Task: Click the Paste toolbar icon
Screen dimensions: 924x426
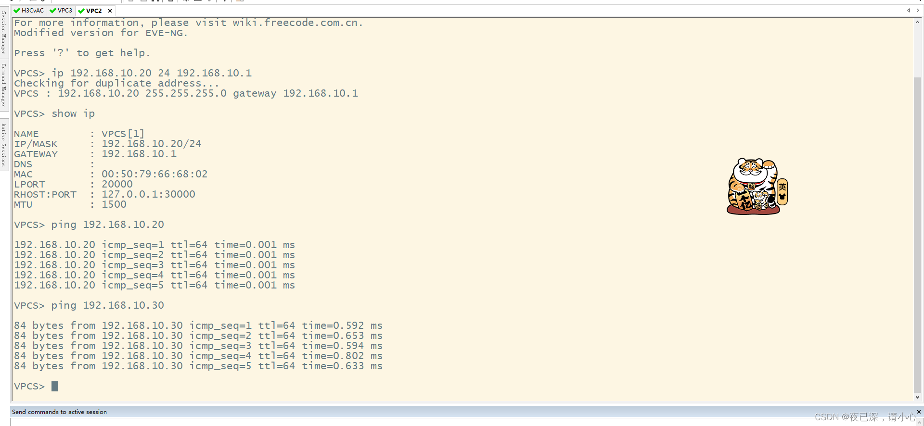Action: coord(144,1)
